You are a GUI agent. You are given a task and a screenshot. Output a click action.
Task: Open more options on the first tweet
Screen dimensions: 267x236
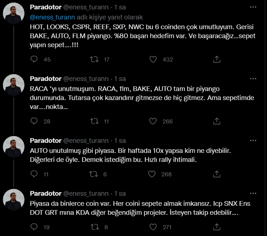point(254,7)
